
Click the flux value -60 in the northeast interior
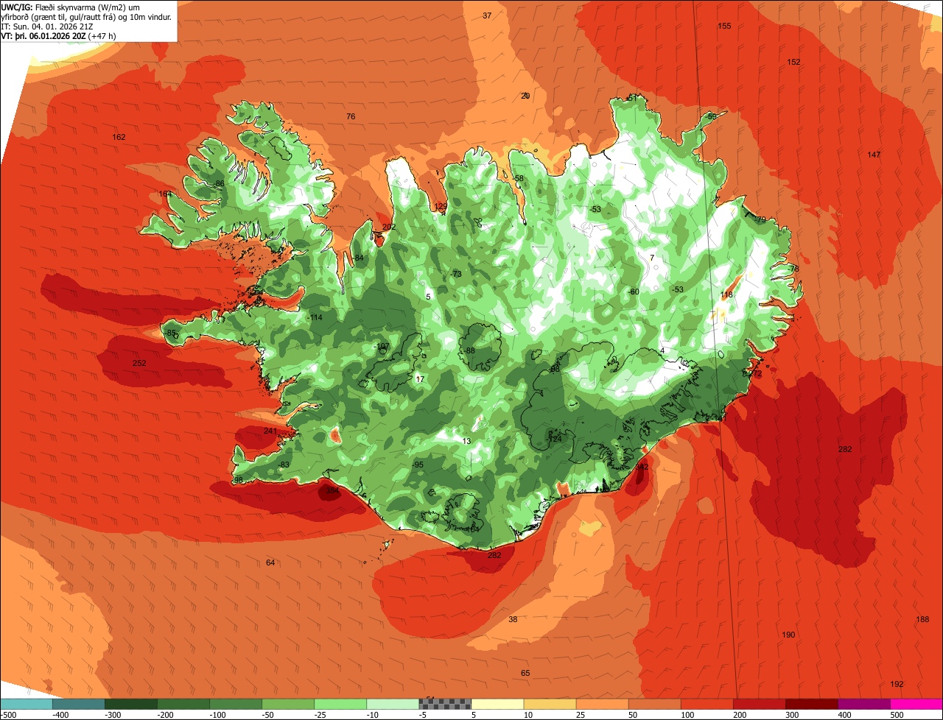tap(634, 292)
